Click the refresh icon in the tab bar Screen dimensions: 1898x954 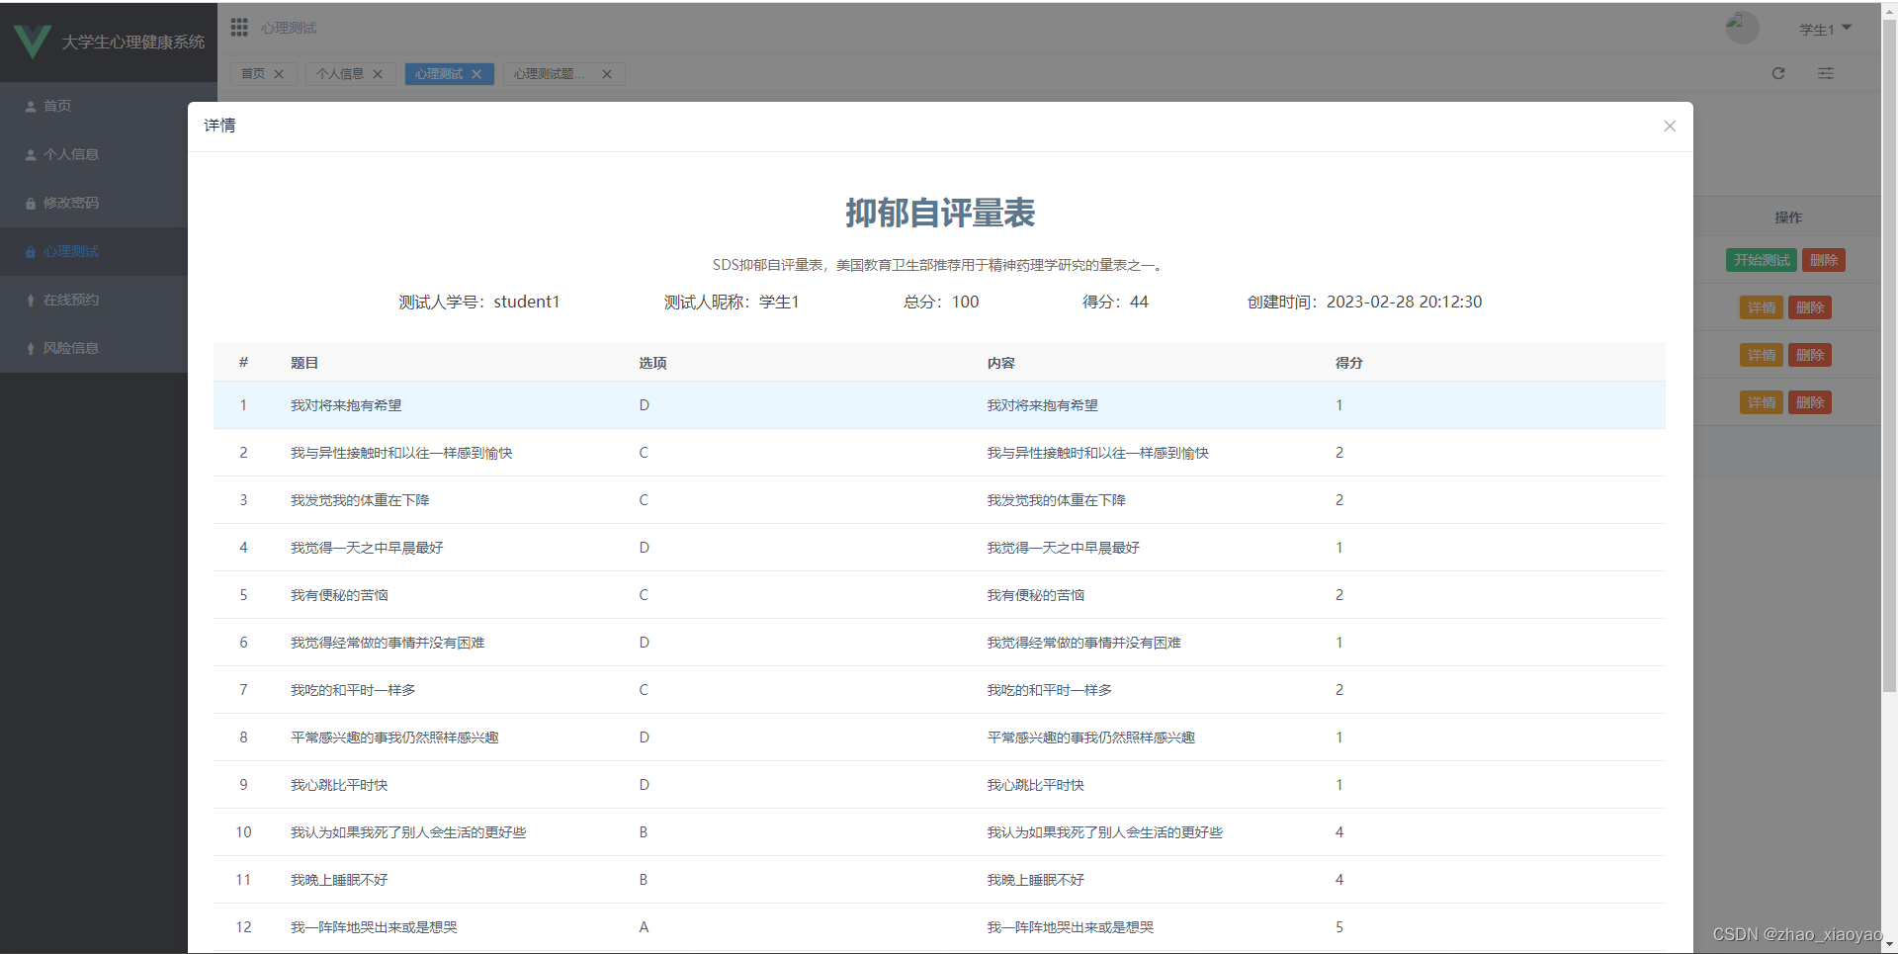[1778, 73]
